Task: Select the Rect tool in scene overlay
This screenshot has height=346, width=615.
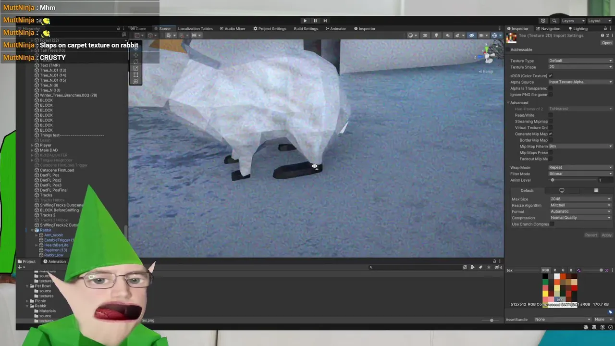Action: point(135,75)
